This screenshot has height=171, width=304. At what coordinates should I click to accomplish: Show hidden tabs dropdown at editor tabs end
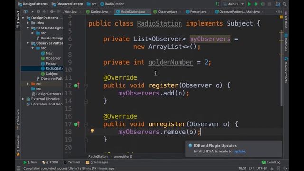(279, 12)
